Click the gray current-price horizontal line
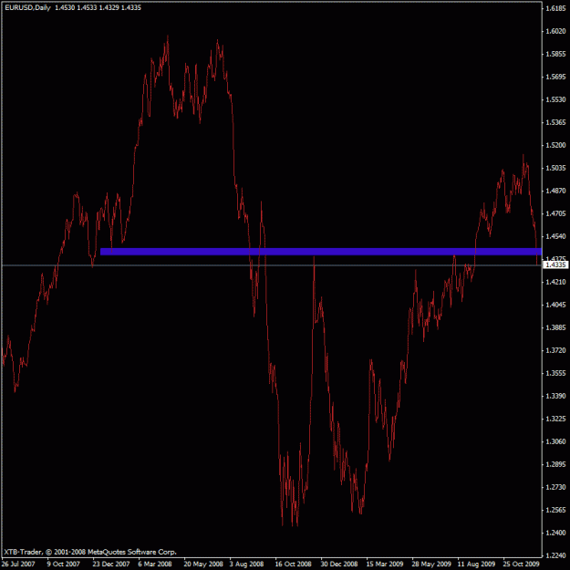The height and width of the screenshot is (570, 570). coord(272,265)
